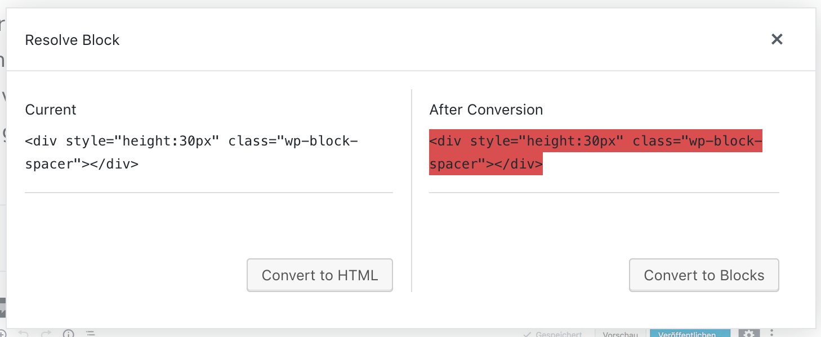The image size is (821, 337).
Task: Close the Resolve Block dialog
Action: pyautogui.click(x=777, y=39)
